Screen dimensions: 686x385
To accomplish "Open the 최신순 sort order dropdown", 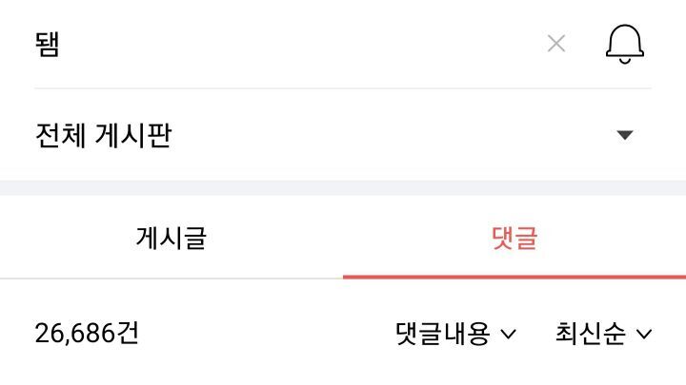I will (603, 334).
